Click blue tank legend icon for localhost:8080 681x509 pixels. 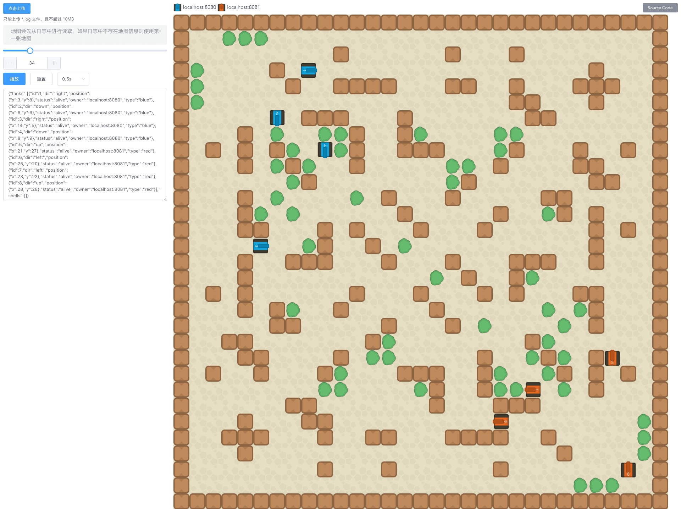click(177, 7)
